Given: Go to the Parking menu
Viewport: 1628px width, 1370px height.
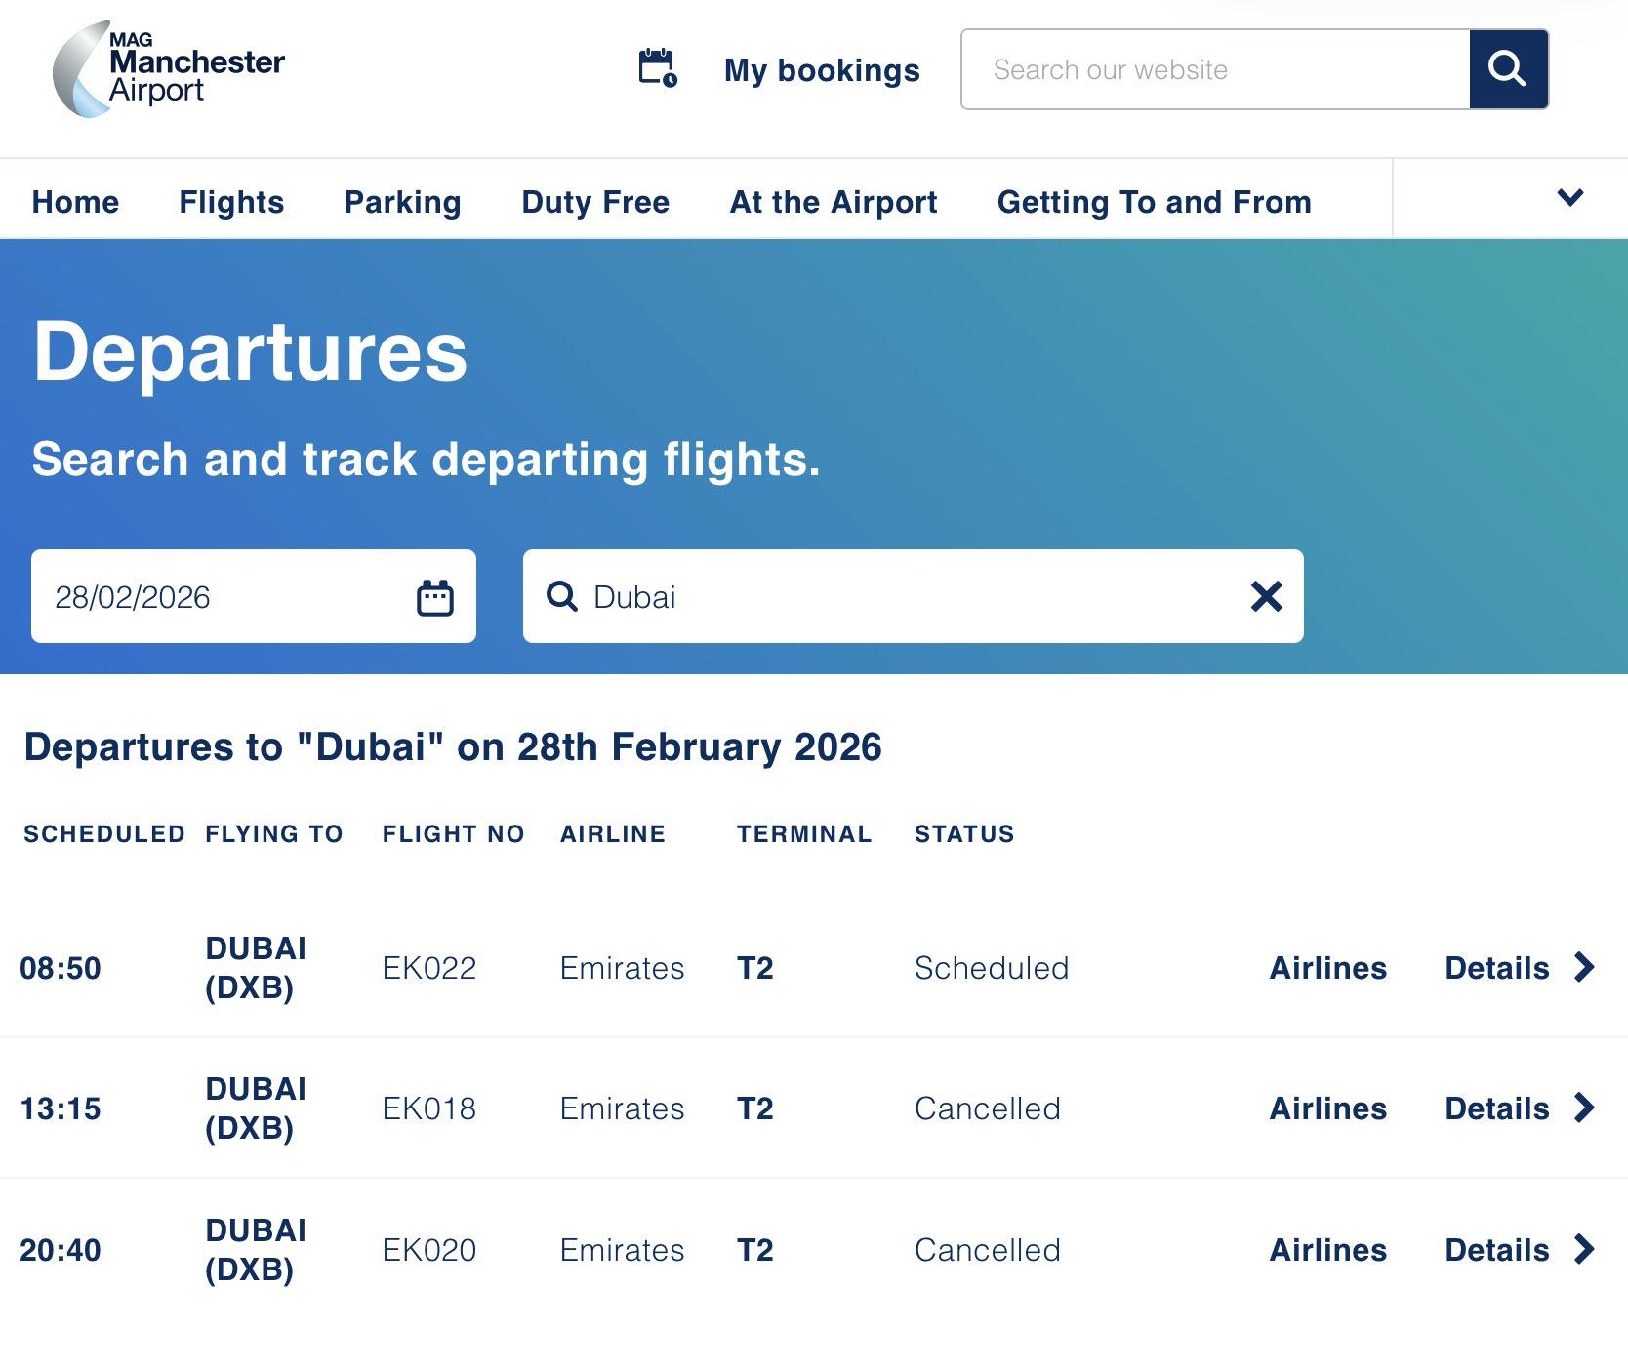Looking at the screenshot, I should 402,202.
